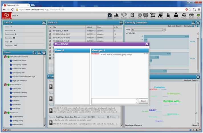Go Back using green arrow icon
The image size is (203, 133).
pos(198,16)
